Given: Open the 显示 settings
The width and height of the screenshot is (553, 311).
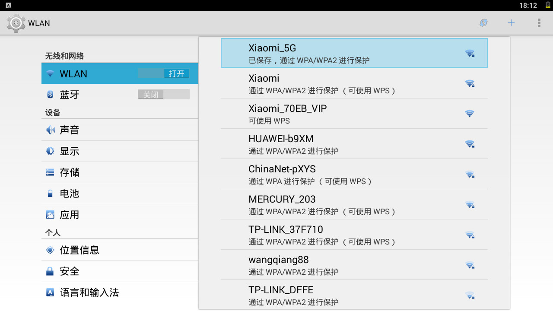Looking at the screenshot, I should (x=120, y=151).
